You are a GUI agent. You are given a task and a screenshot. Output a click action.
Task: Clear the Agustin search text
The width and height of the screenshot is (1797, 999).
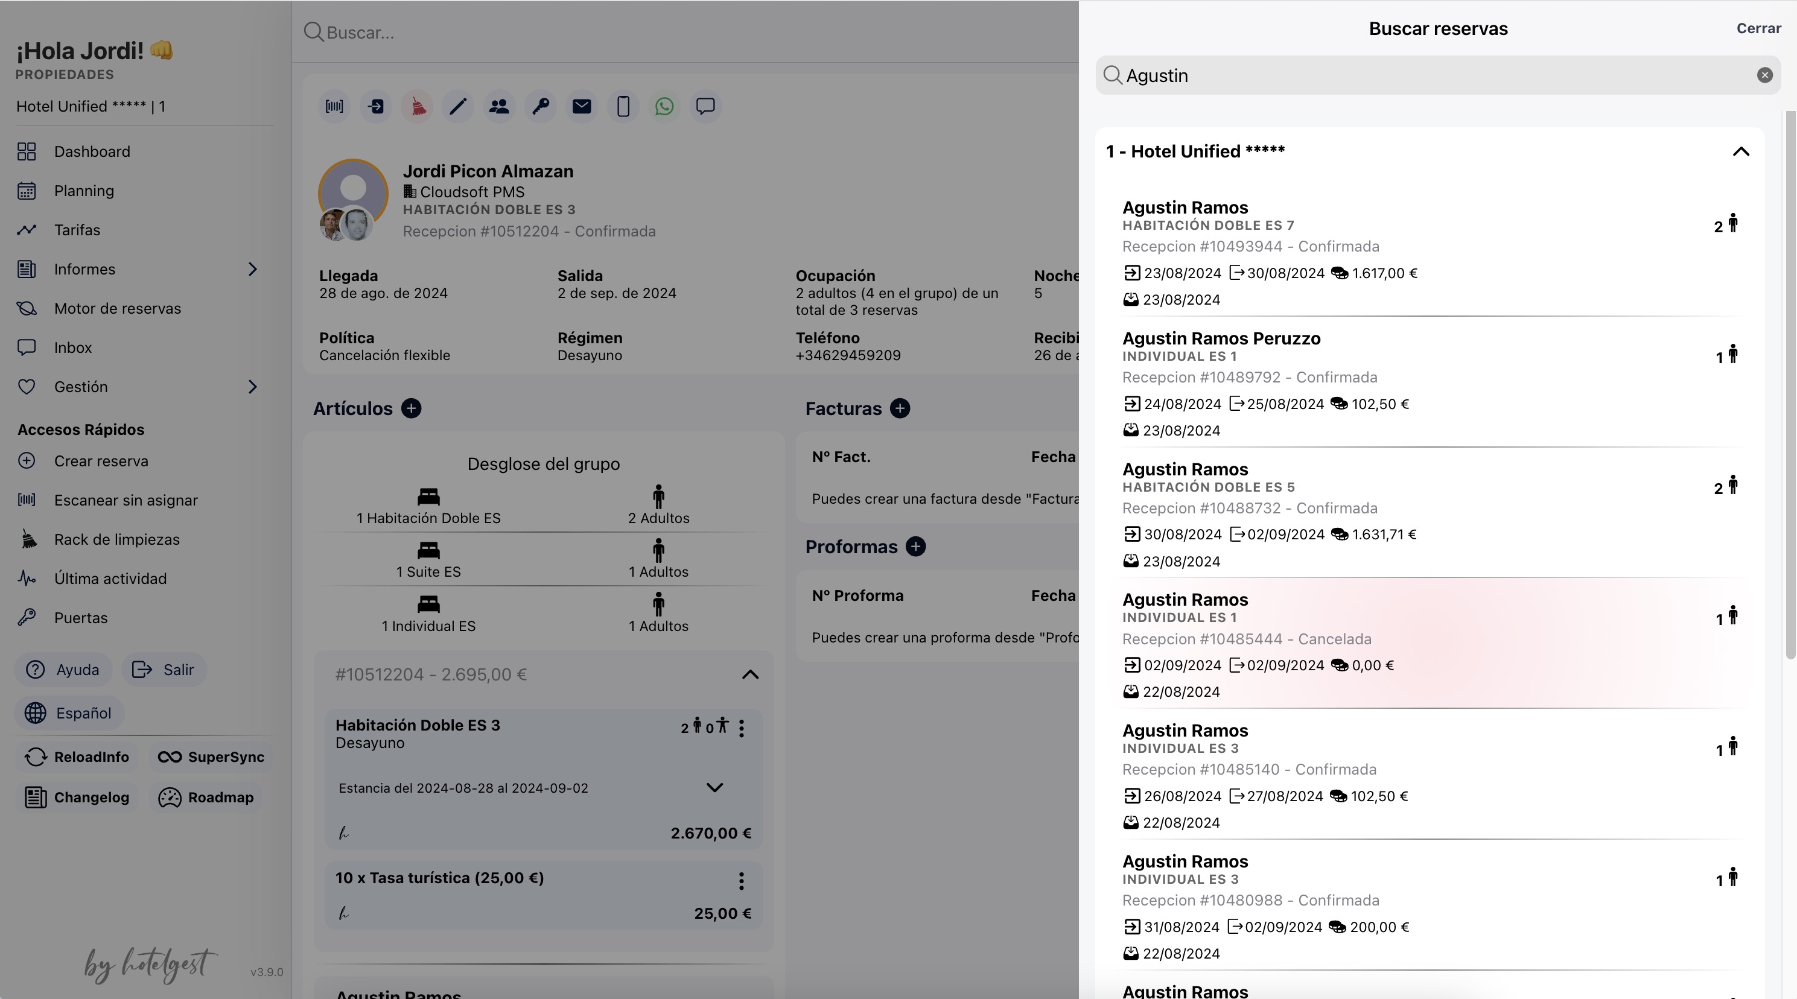click(x=1764, y=75)
